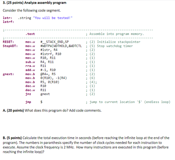Viewport: 175px width, 160px height.
Task: Click the operand "R5, 0(R10)"
Action: [x=50, y=82]
